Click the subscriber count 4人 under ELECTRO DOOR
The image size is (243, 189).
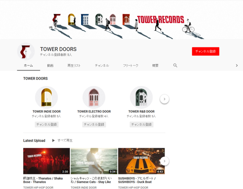[94, 116]
